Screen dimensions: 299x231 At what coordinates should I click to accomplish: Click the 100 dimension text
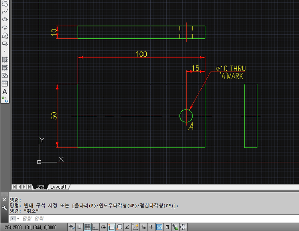click(142, 54)
